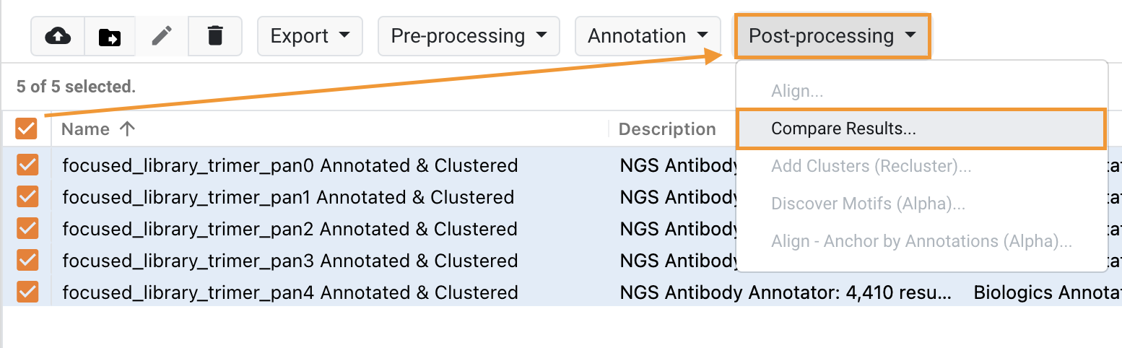
Task: Toggle the select-all header checkbox
Action: 26,129
